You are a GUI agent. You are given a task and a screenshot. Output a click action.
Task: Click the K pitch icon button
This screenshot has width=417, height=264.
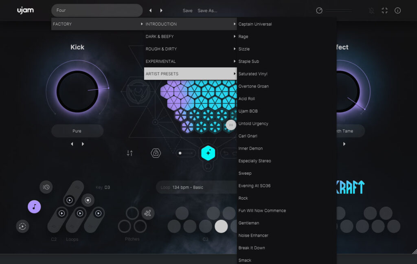click(148, 213)
